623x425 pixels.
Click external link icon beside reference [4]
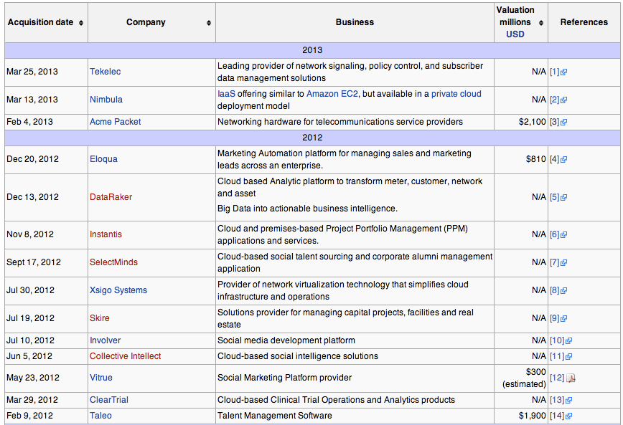pyautogui.click(x=564, y=160)
